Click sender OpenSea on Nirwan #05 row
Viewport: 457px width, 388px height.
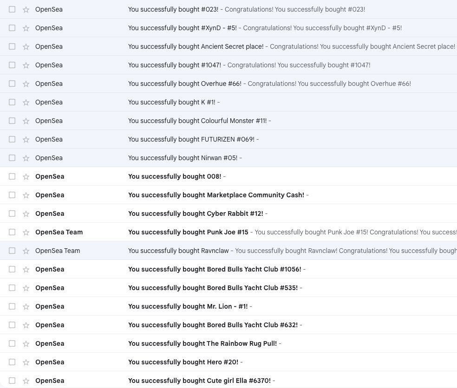coord(49,158)
